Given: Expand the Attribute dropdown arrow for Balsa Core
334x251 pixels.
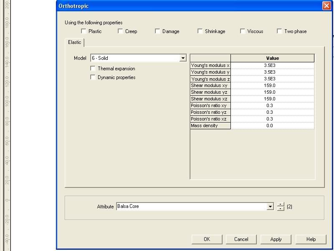Looking at the screenshot, I should click(270, 206).
